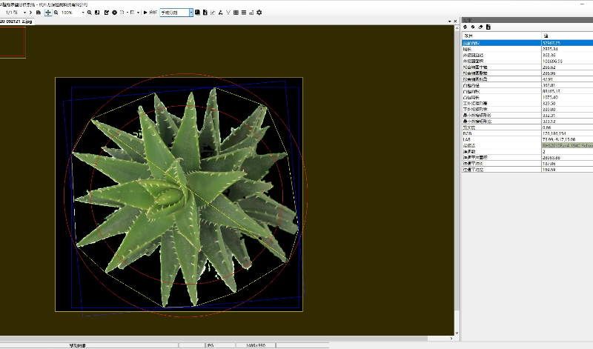Click the grid table icon in toolbar
This screenshot has height=349, width=593.
[x=236, y=13]
